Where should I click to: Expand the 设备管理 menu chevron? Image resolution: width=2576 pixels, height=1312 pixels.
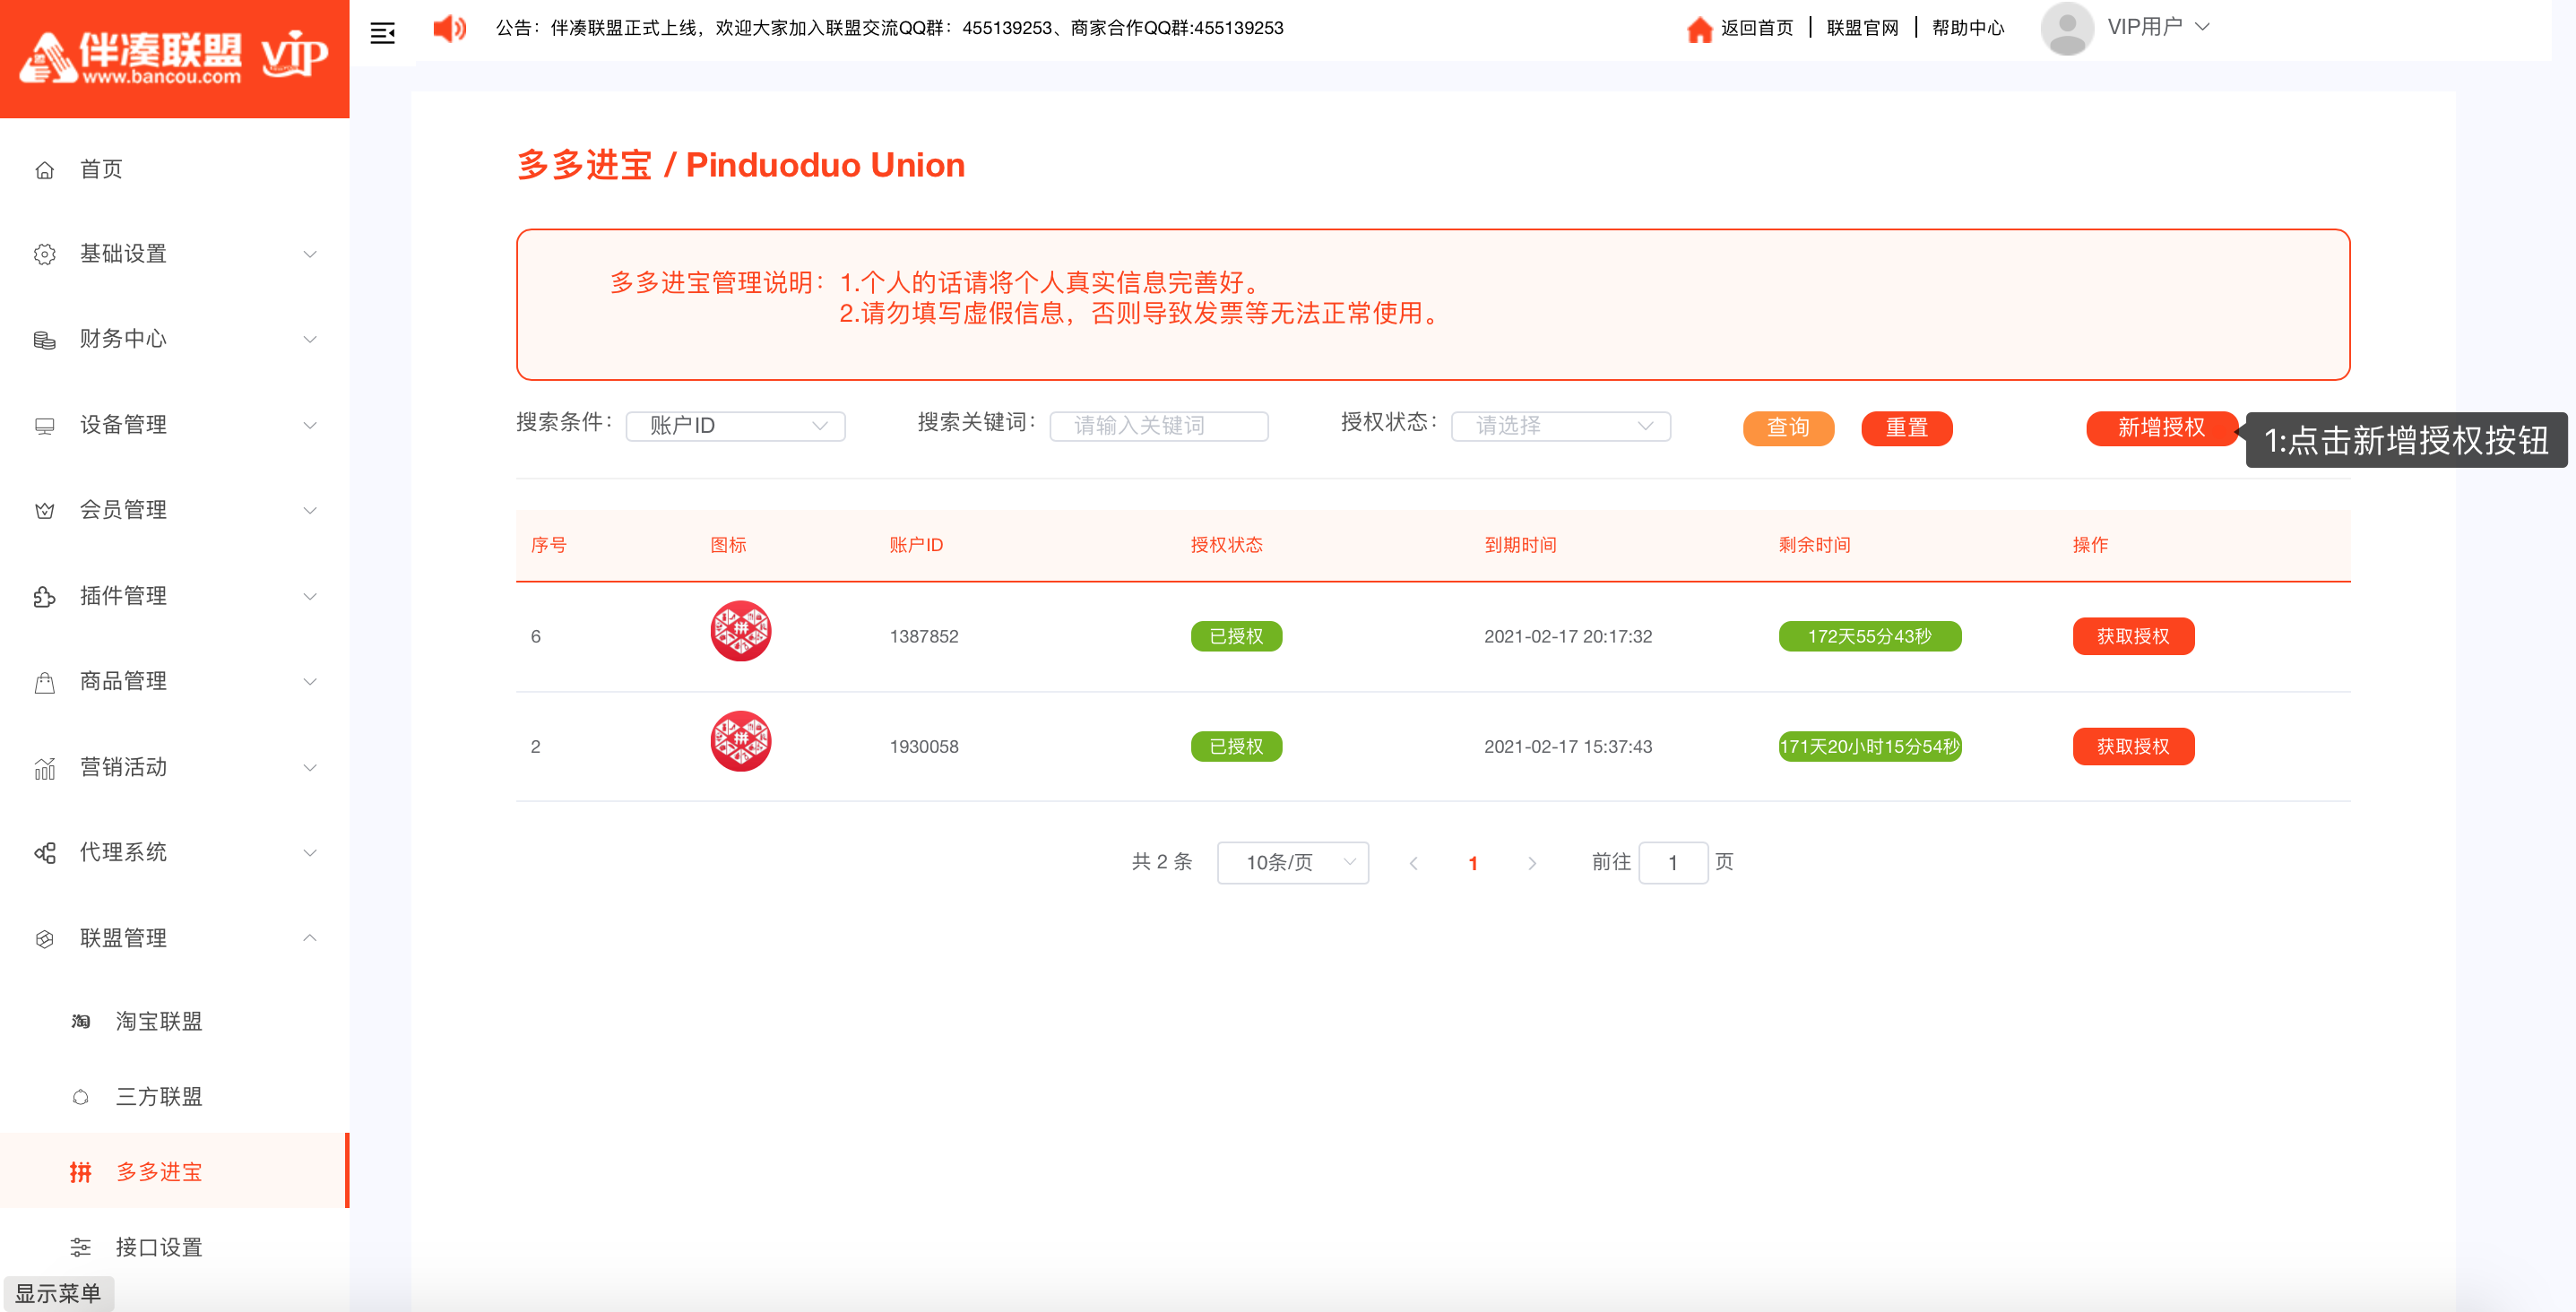click(x=310, y=425)
